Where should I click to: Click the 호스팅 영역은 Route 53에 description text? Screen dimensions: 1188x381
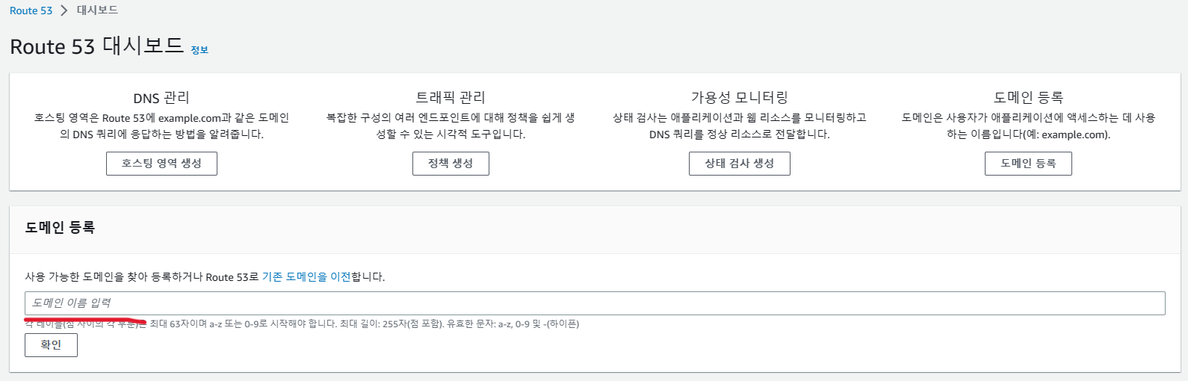click(x=161, y=126)
